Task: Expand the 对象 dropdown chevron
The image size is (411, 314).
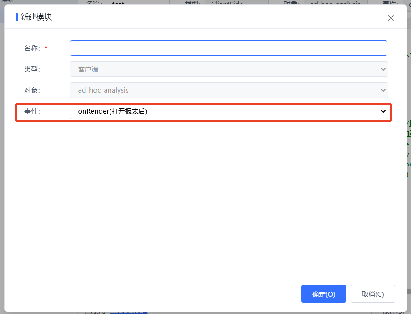Action: (383, 90)
